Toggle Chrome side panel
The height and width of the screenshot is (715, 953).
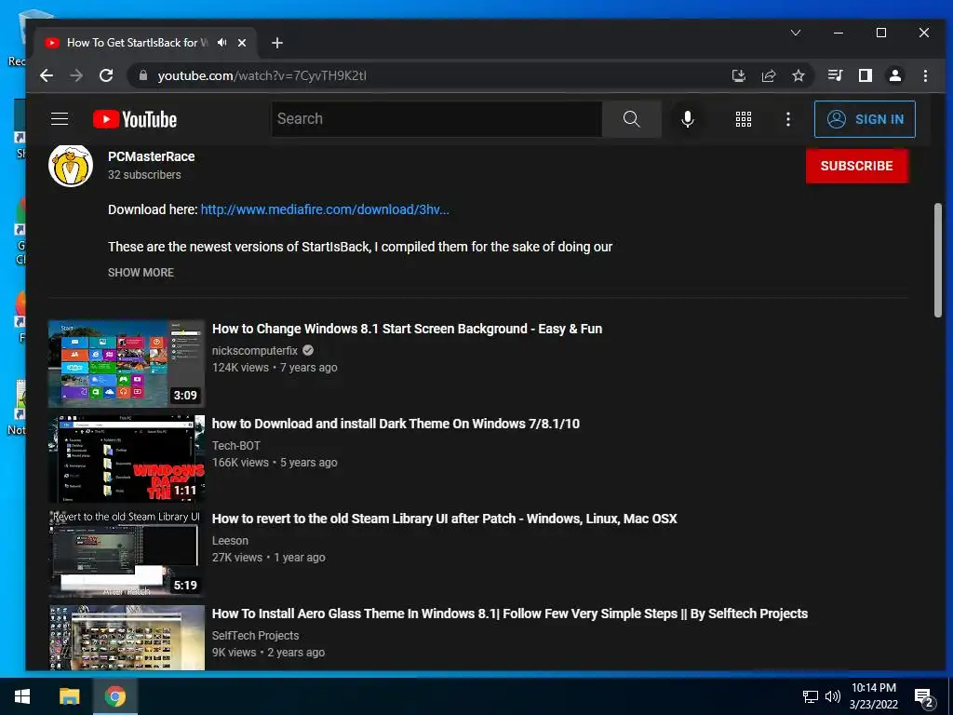pyautogui.click(x=865, y=75)
